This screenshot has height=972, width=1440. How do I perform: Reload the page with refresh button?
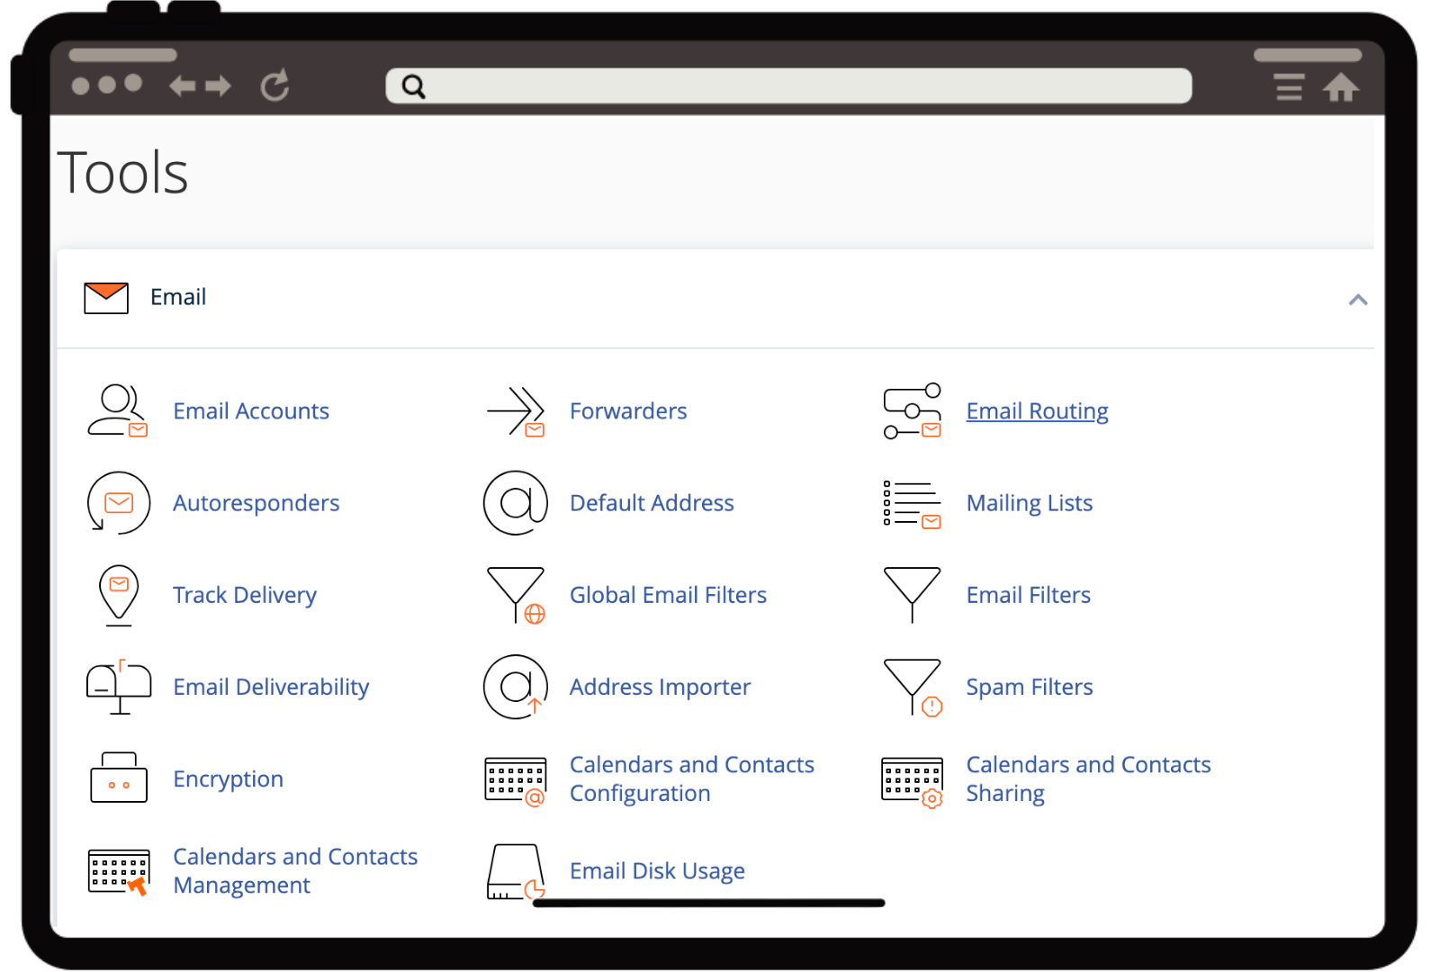[x=274, y=86]
